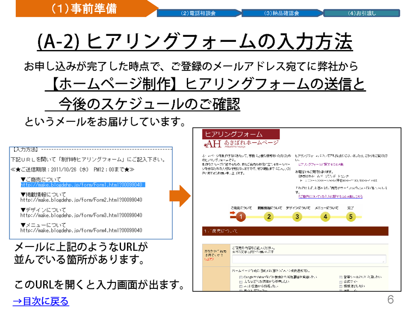The width and height of the screenshot is (419, 314).
Task: Click the small red arrow beside step 1
Action: [x=233, y=215]
